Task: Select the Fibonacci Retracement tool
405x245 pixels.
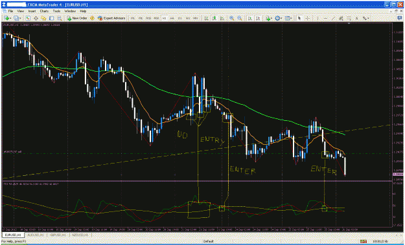Action: 349,18
